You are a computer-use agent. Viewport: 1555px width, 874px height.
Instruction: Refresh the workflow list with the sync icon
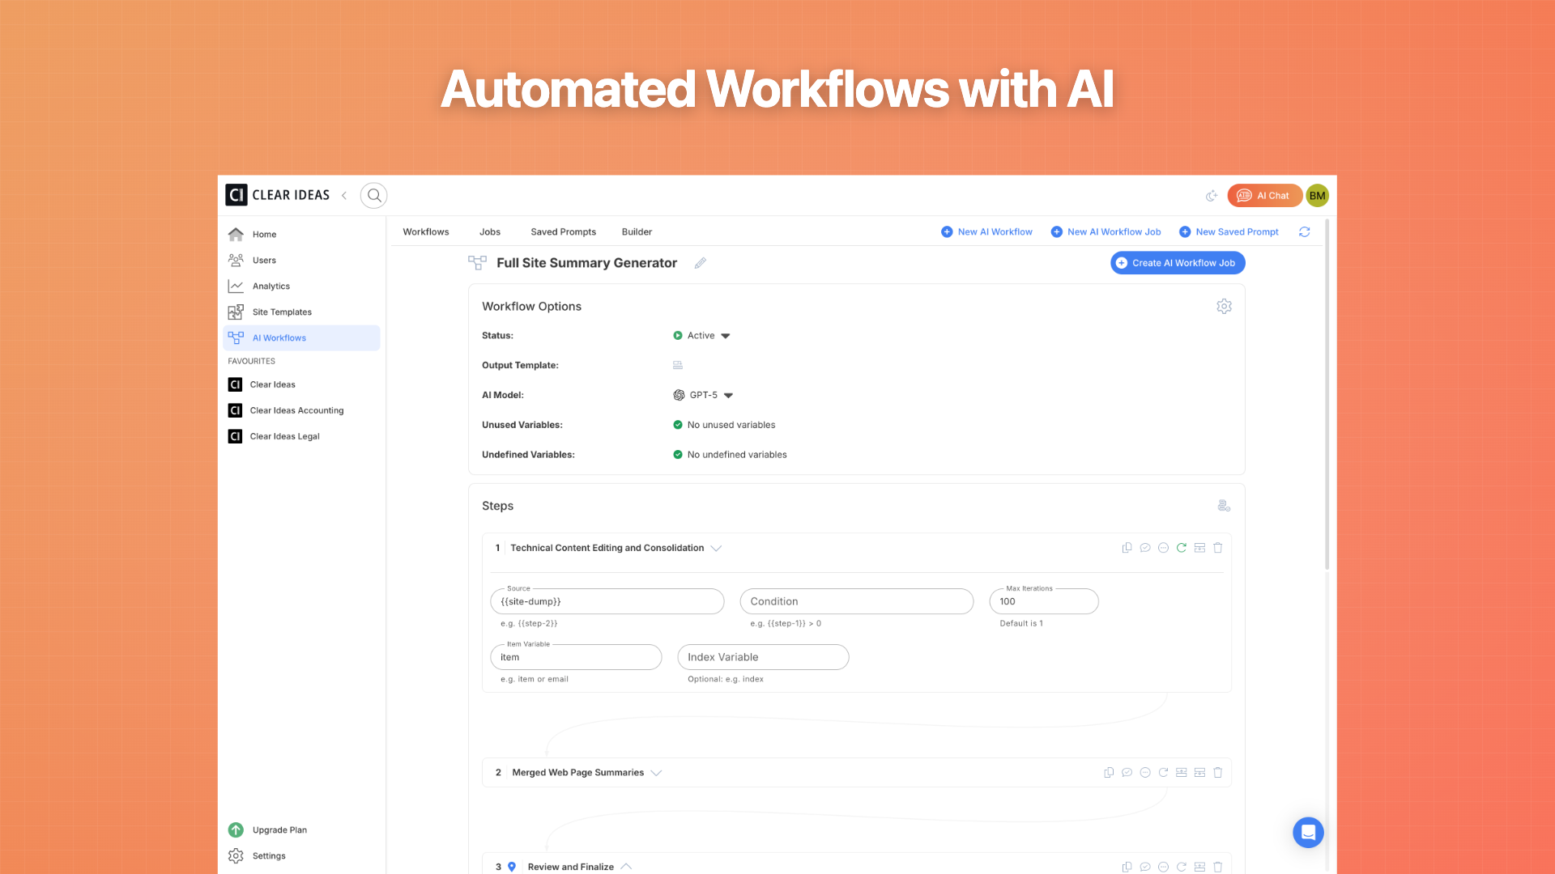click(1304, 231)
